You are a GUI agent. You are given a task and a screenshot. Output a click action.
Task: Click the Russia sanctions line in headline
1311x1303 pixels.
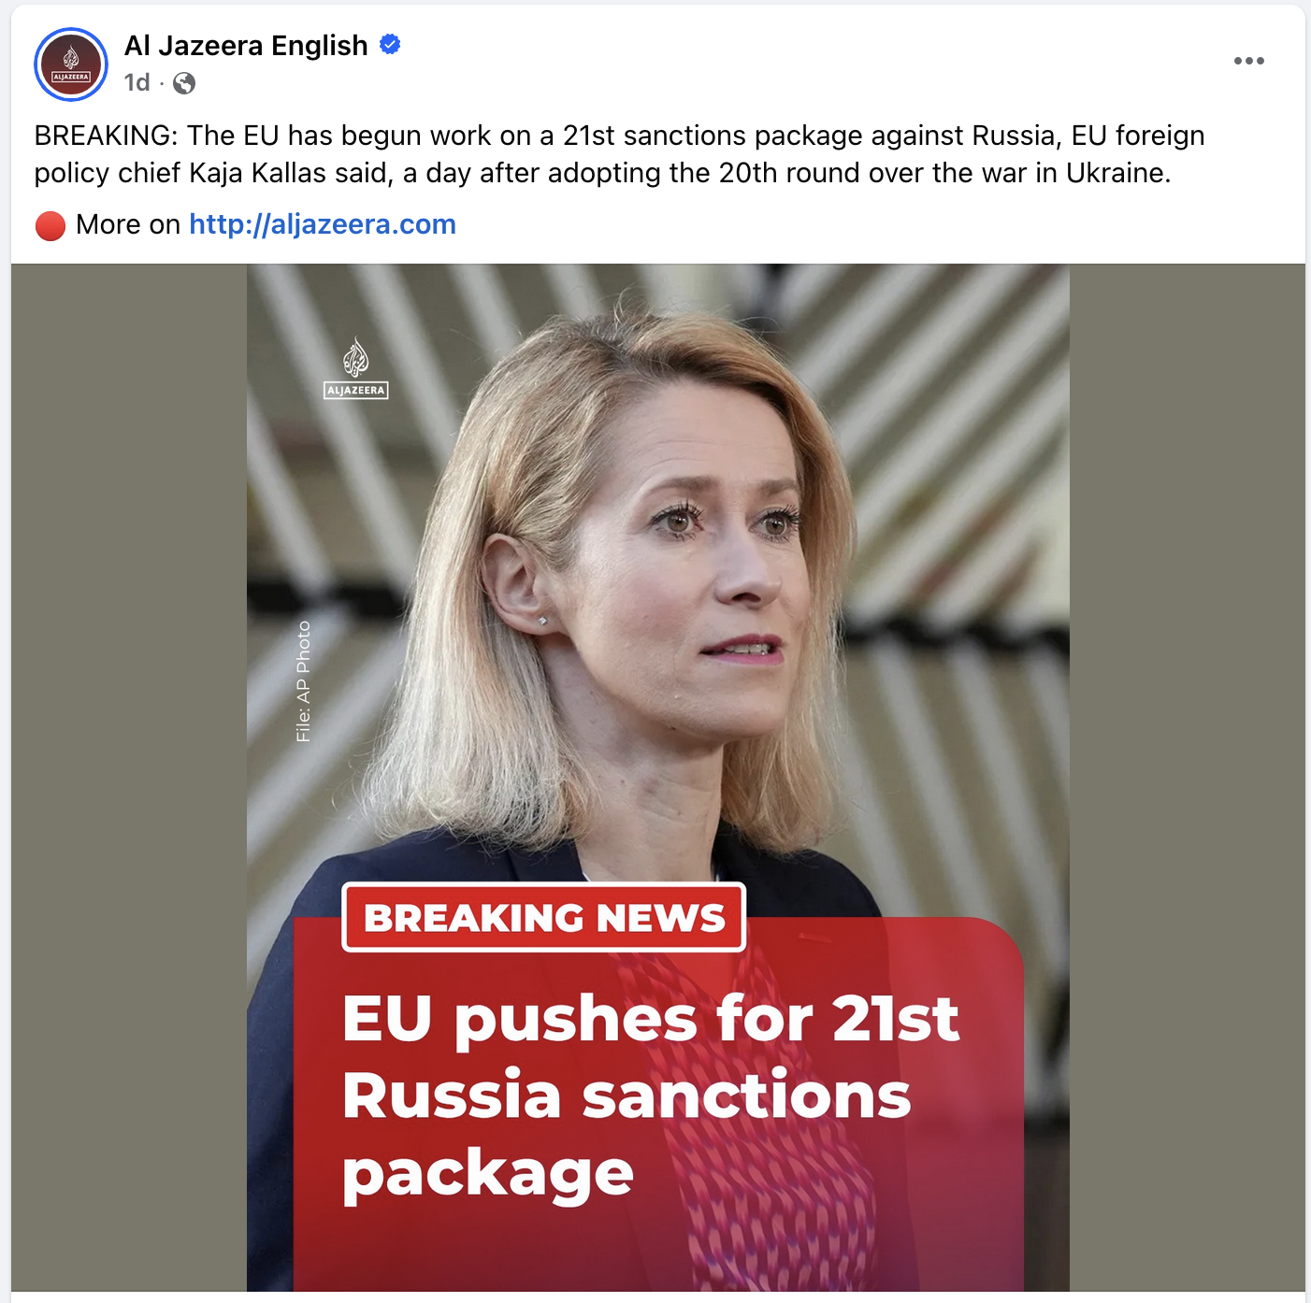tap(627, 1095)
